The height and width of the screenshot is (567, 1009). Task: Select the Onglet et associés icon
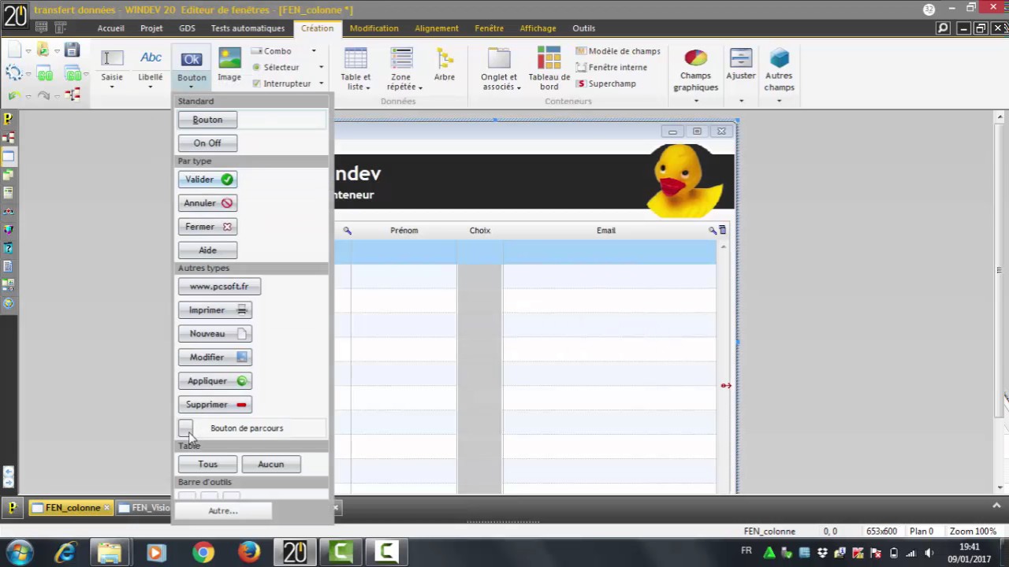click(499, 59)
